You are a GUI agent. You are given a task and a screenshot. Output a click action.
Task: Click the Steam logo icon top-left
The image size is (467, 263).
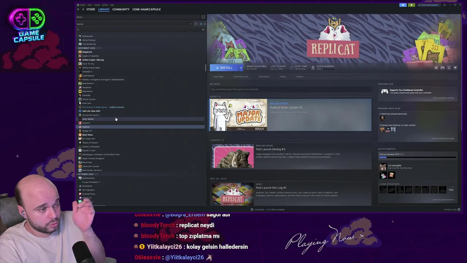(78, 5)
